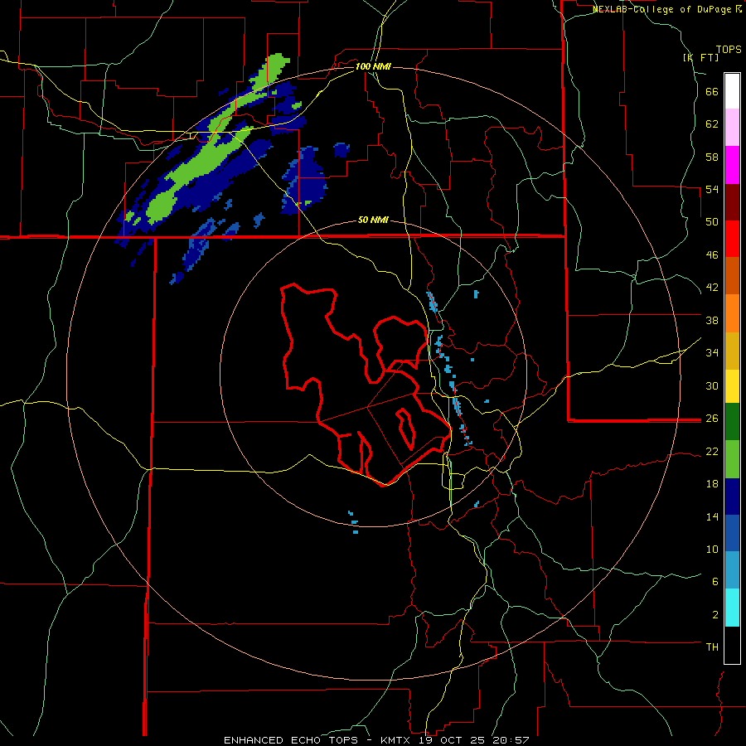Click the gold legend swatch

point(732,351)
